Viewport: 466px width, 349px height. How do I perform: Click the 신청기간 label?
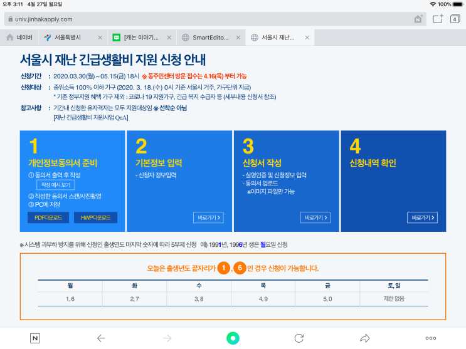pyautogui.click(x=31, y=76)
